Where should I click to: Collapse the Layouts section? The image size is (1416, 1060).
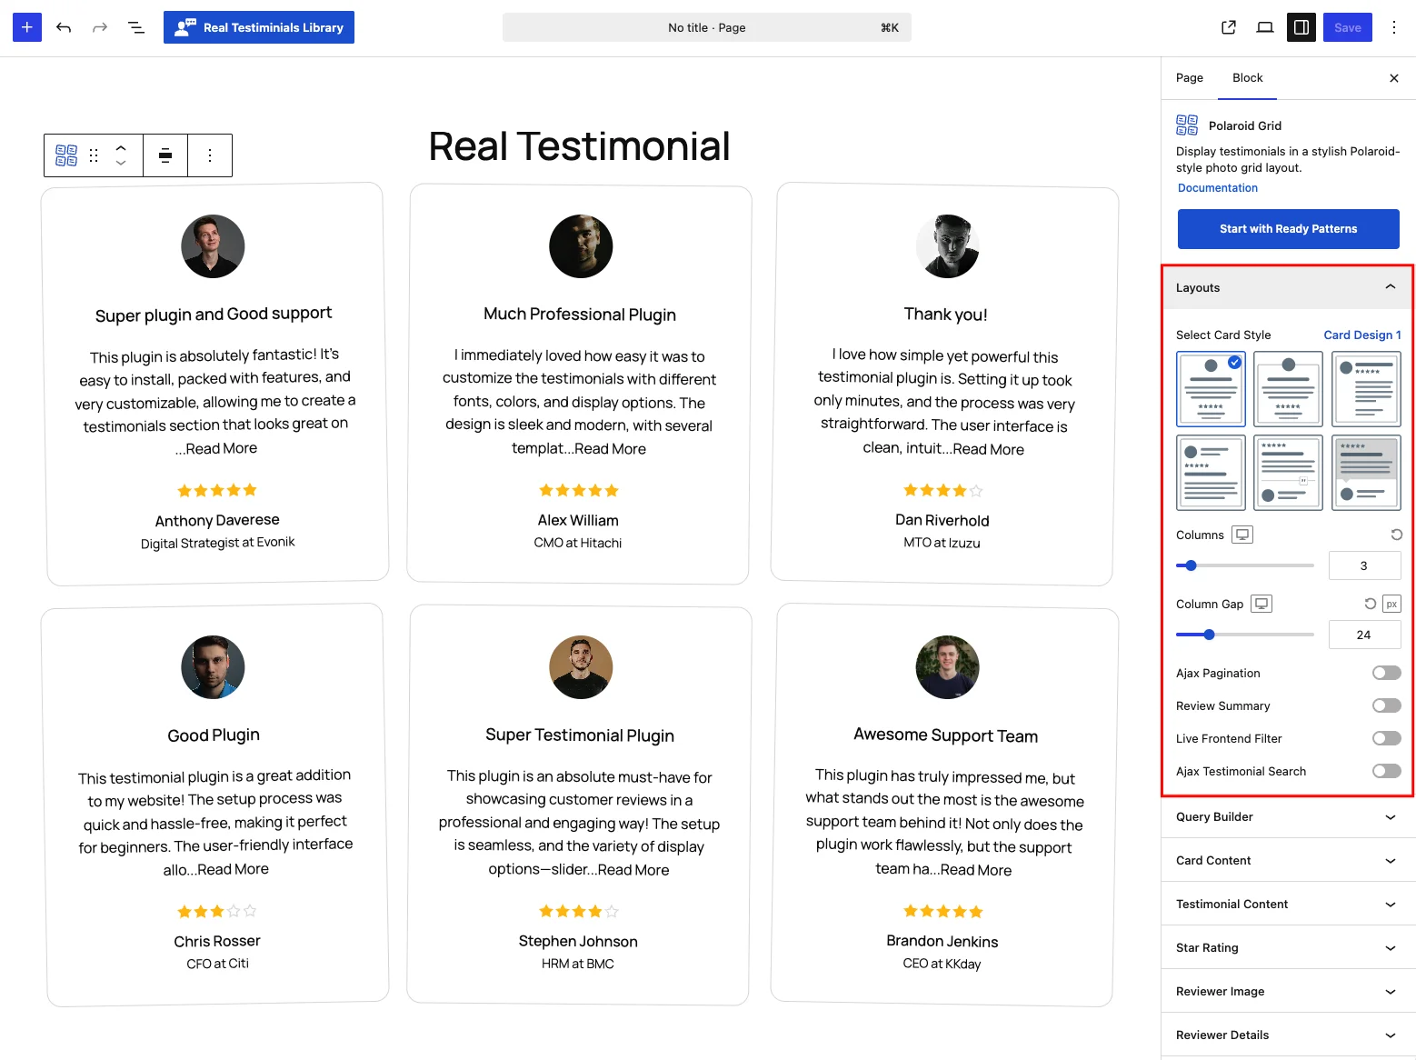[x=1287, y=287]
